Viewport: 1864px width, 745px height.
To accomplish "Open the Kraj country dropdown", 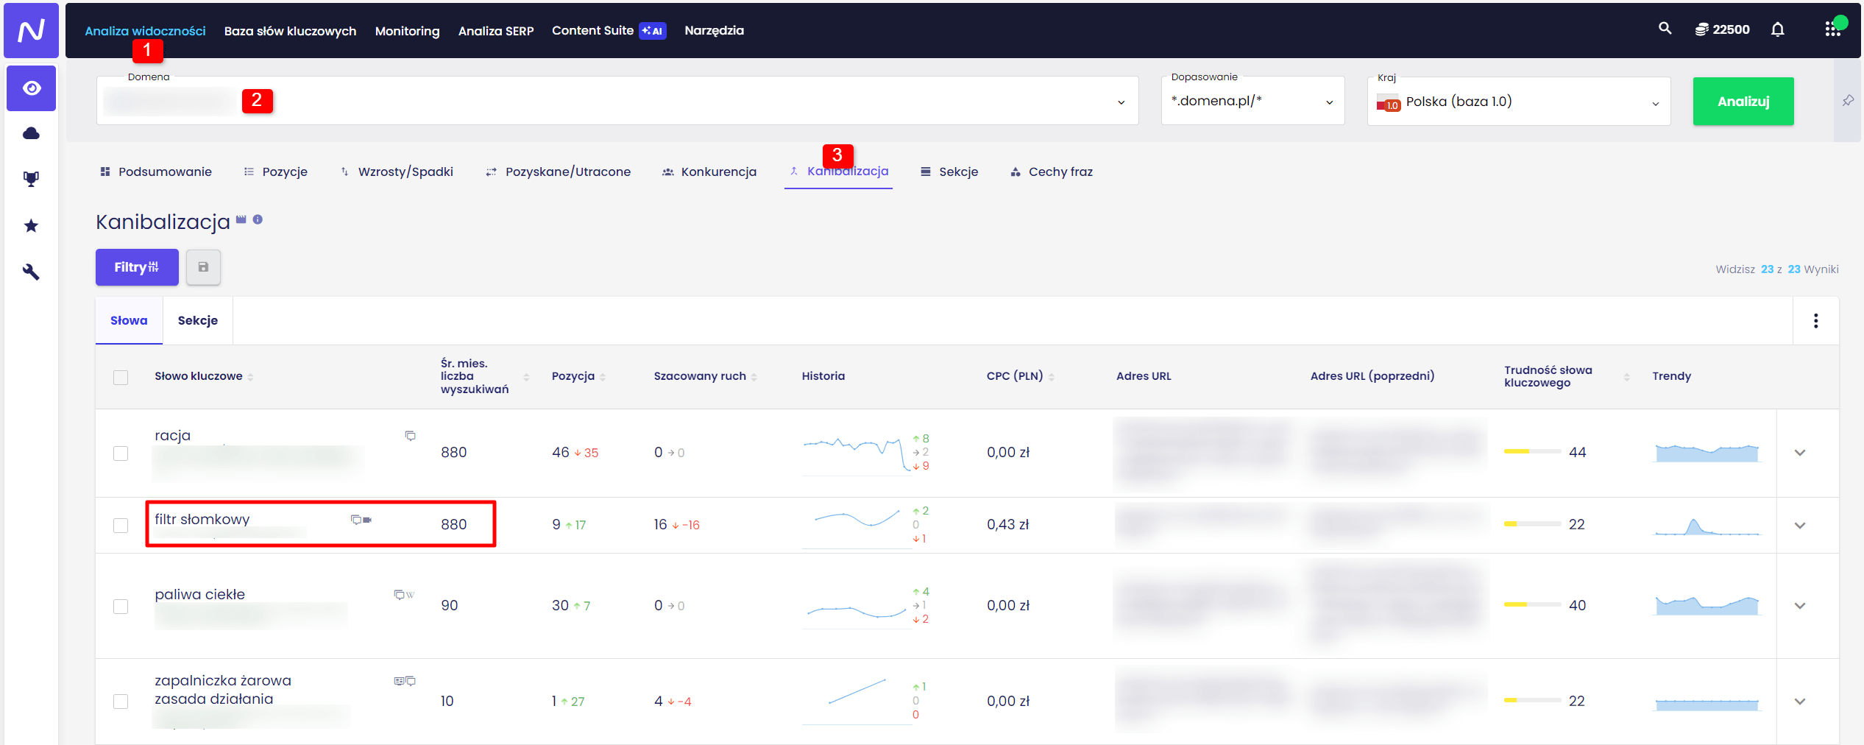I will [1517, 102].
